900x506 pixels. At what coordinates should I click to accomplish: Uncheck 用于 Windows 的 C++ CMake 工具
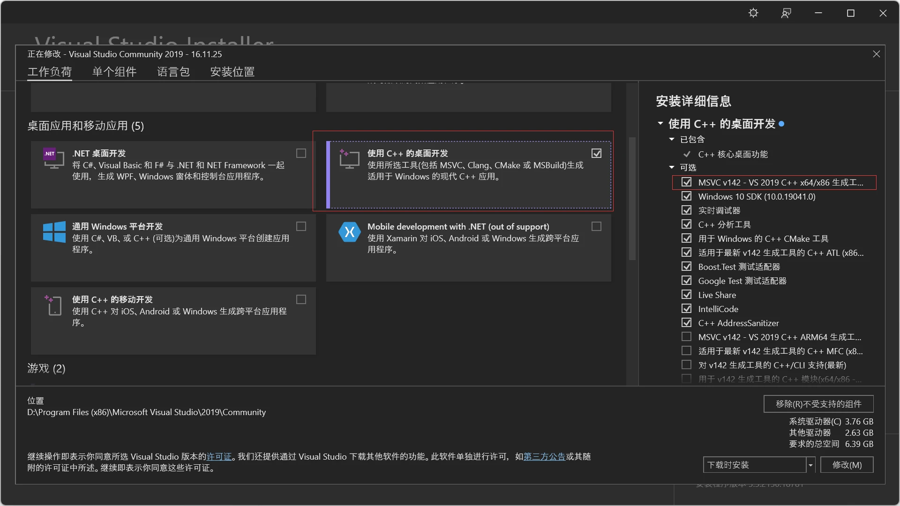[x=686, y=238]
